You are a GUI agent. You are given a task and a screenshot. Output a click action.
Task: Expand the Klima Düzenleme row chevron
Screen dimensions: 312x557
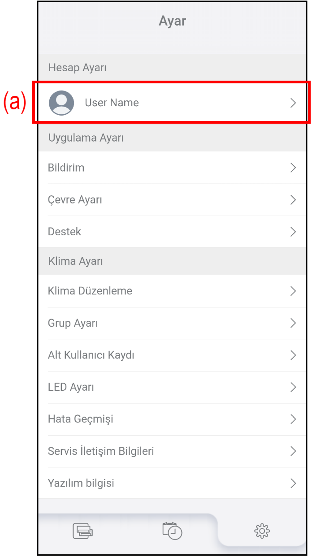pyautogui.click(x=293, y=291)
